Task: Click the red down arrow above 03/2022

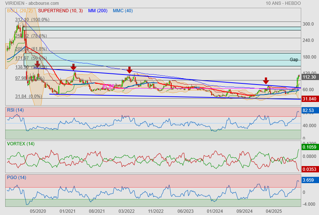Action: (129, 70)
